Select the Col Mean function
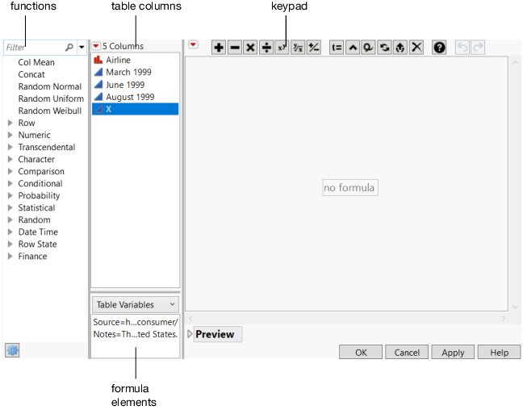The height and width of the screenshot is (414, 523). point(36,62)
